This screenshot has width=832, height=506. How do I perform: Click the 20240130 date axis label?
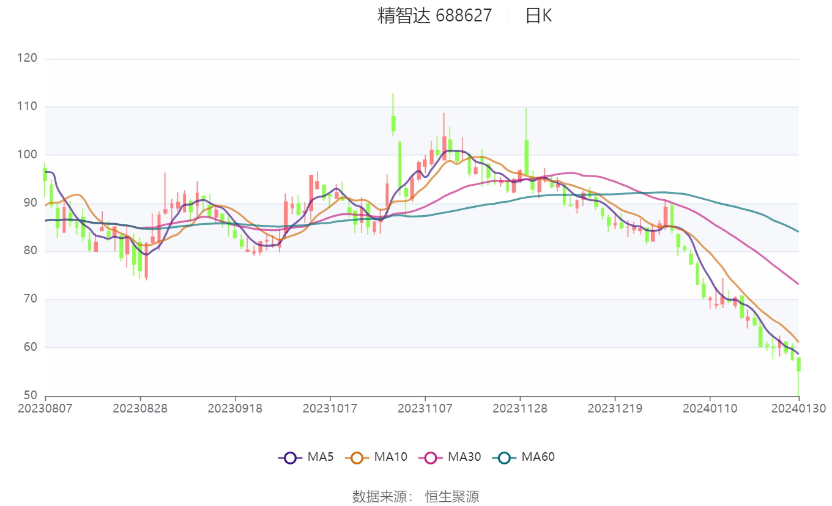[x=798, y=409]
